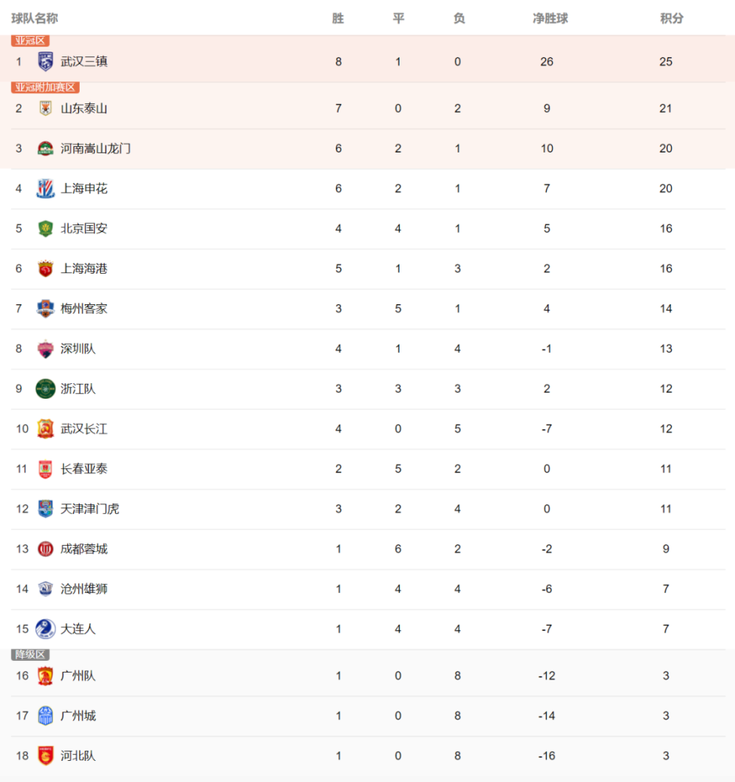Viewport: 735px width, 782px height.
Task: Select the 武汉长江 row's 12 points value
Action: (x=665, y=429)
